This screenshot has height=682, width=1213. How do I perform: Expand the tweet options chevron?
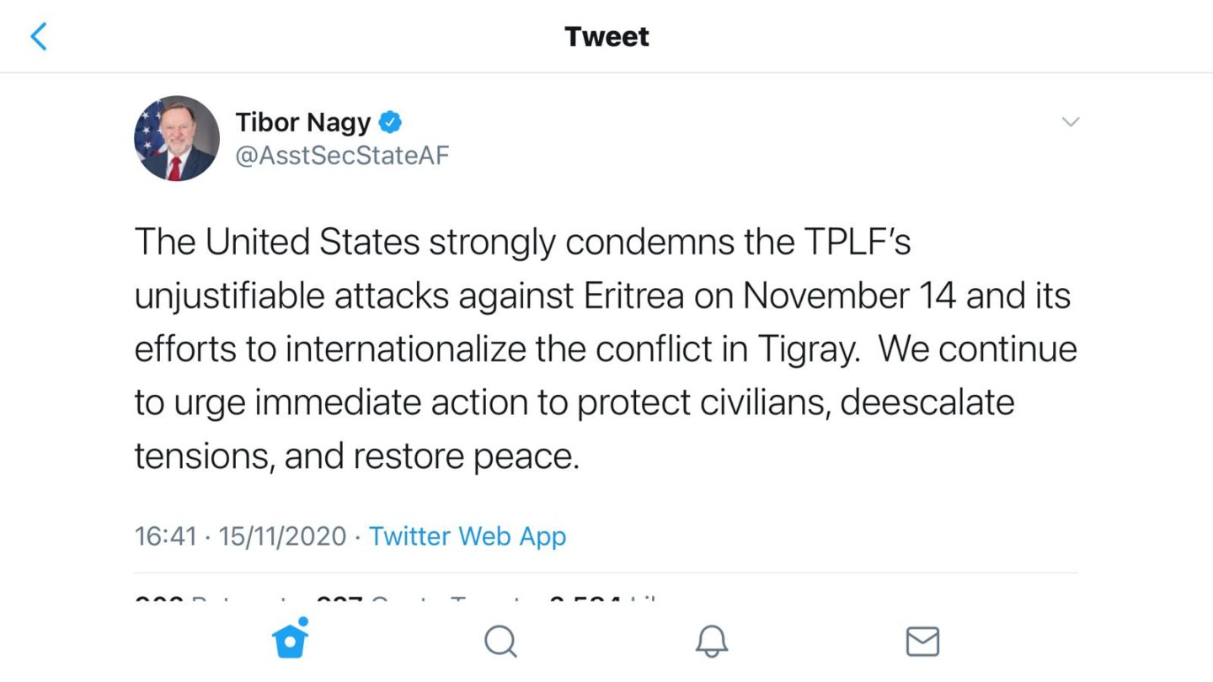(x=1070, y=122)
